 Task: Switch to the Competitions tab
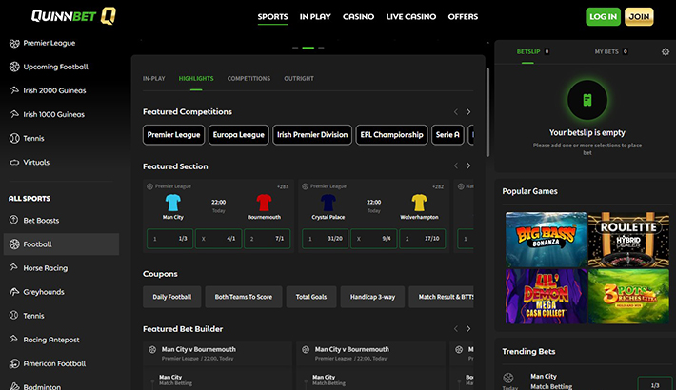[249, 78]
